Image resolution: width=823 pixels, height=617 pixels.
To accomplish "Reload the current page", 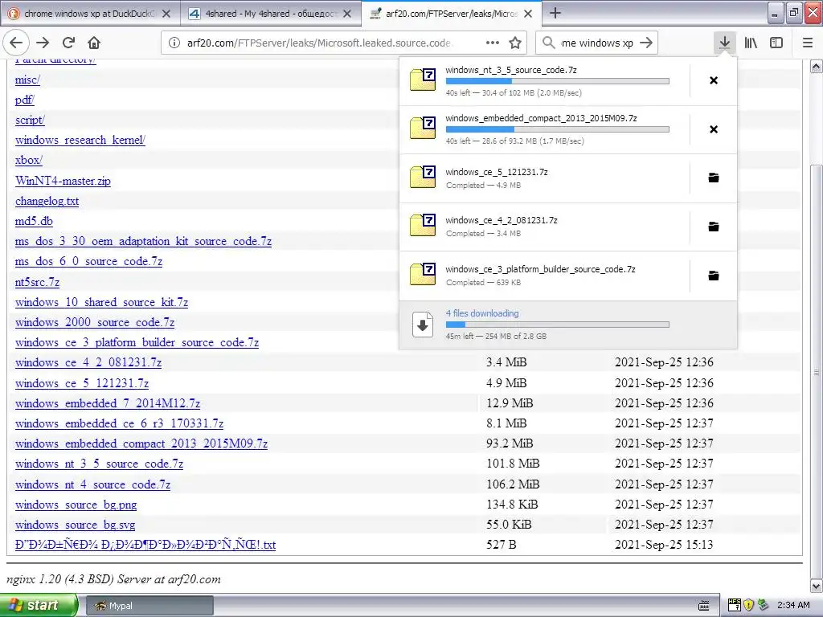I will tap(69, 43).
